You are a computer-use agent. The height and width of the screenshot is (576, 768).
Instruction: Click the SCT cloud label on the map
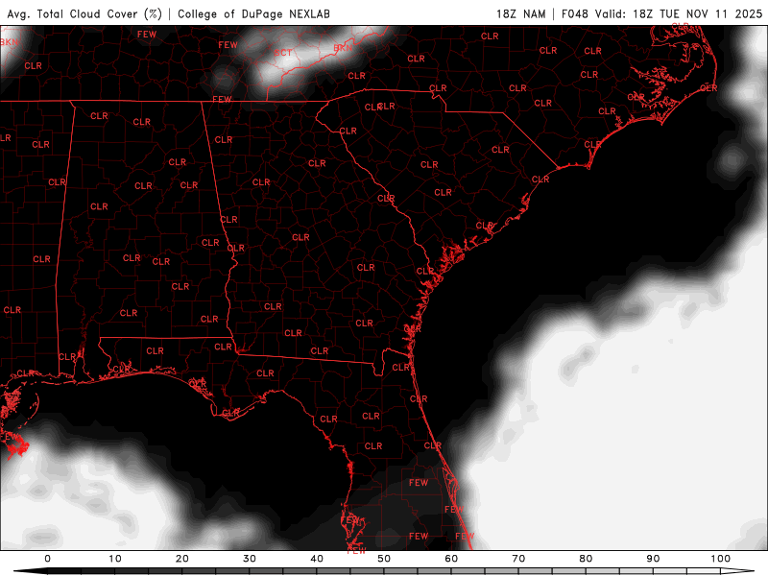click(283, 53)
